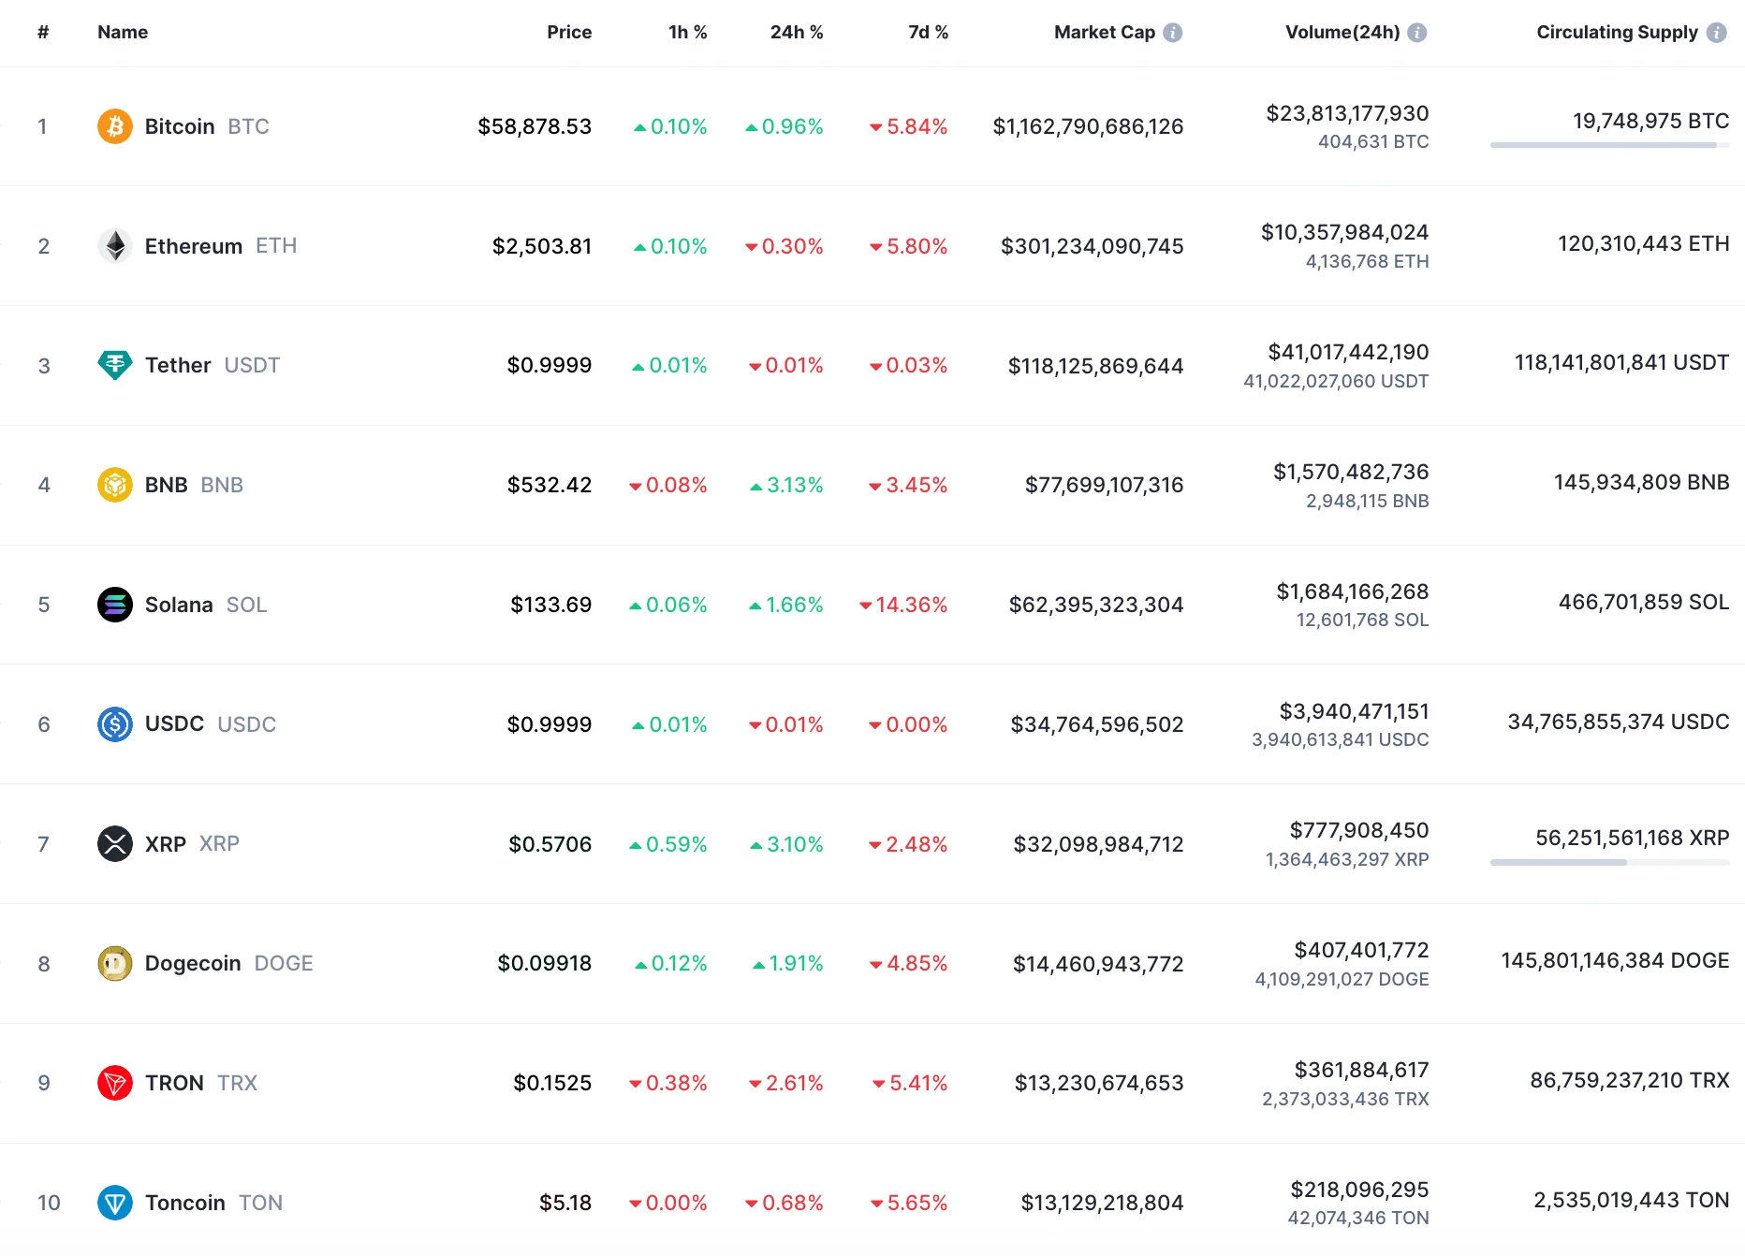Image resolution: width=1745 pixels, height=1256 pixels.
Task: Click XRP circulating supply progress bar
Action: (x=1608, y=862)
